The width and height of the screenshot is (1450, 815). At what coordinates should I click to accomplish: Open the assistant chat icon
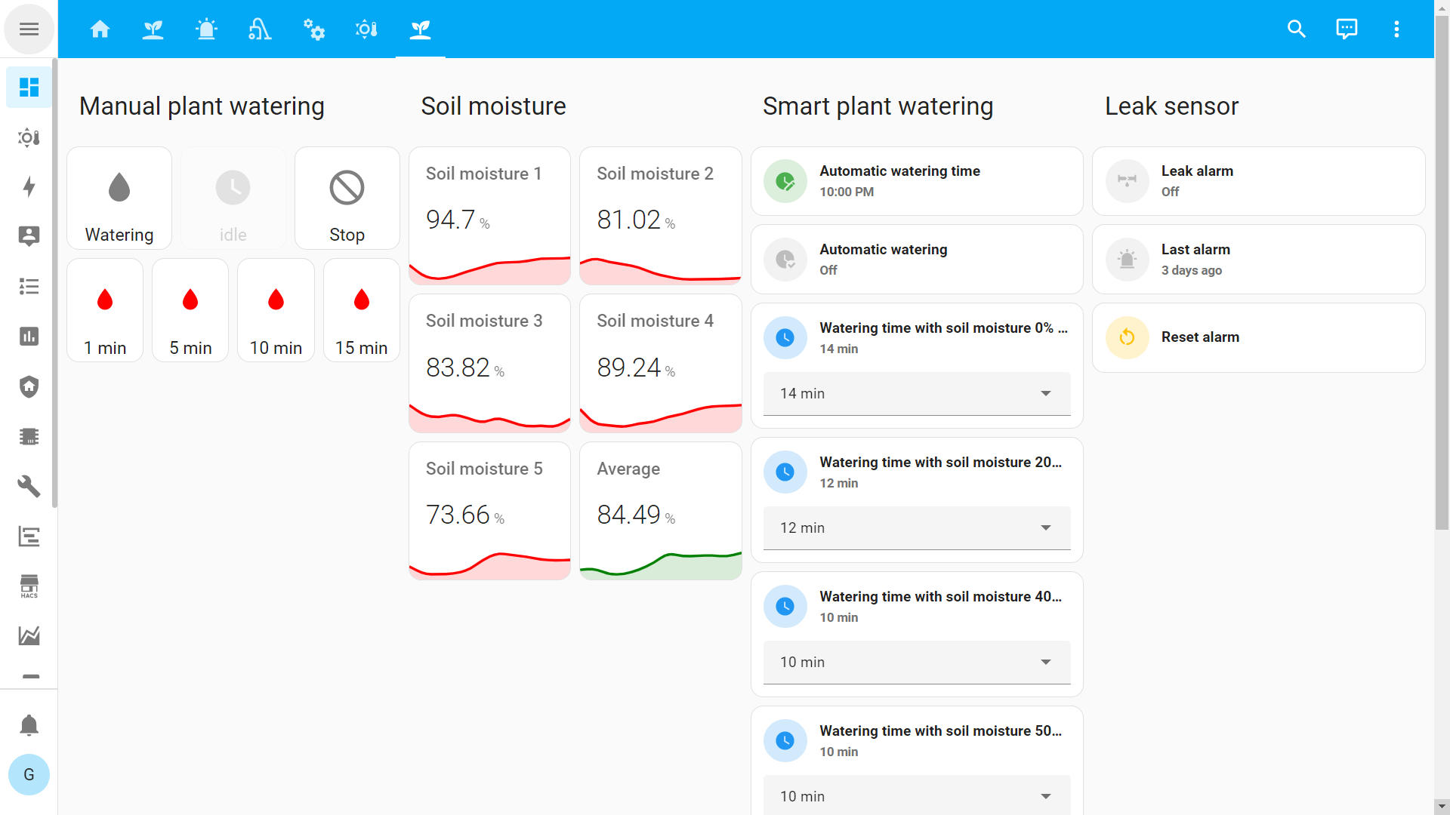click(1347, 29)
